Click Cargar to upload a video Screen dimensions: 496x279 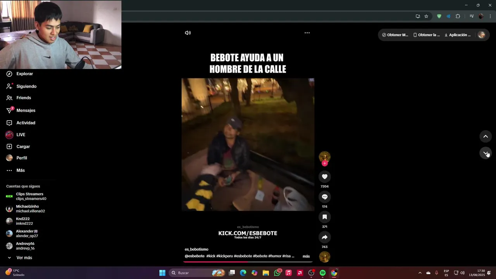pyautogui.click(x=18, y=146)
